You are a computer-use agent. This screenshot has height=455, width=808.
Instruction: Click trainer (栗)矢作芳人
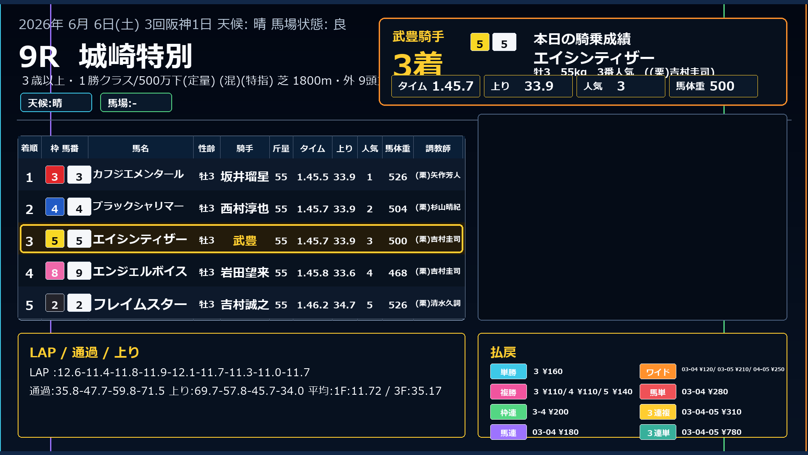tap(438, 175)
